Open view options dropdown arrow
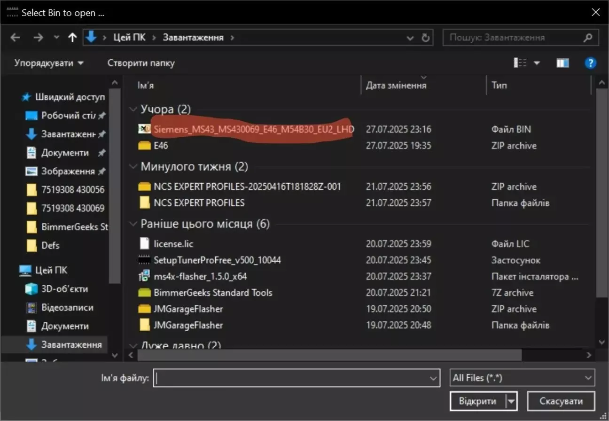This screenshot has width=609, height=421. click(536, 63)
